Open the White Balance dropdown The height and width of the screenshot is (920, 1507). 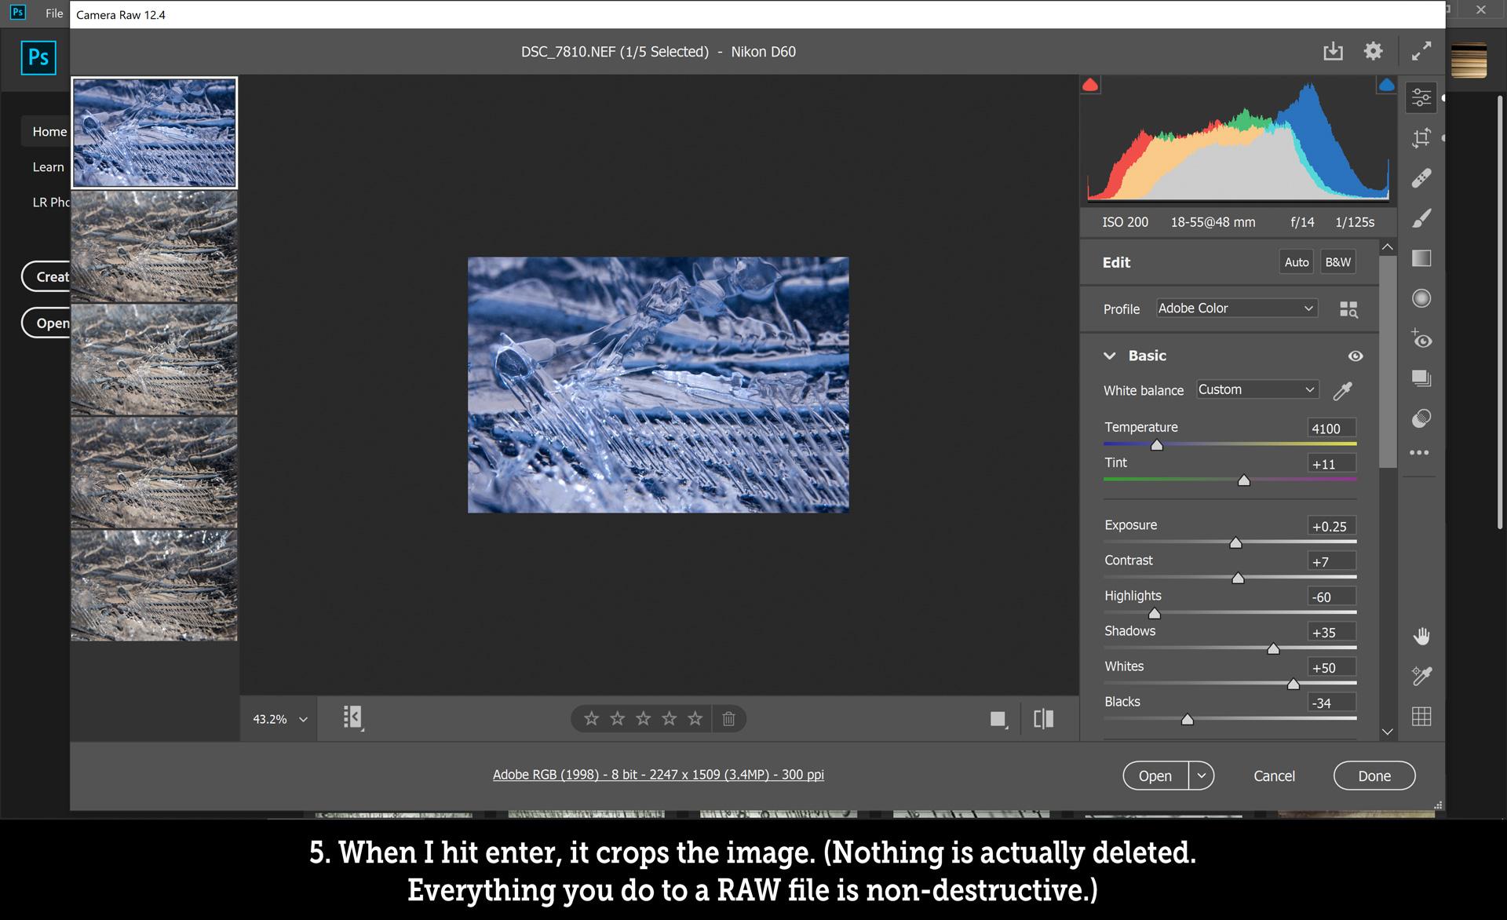pos(1256,389)
